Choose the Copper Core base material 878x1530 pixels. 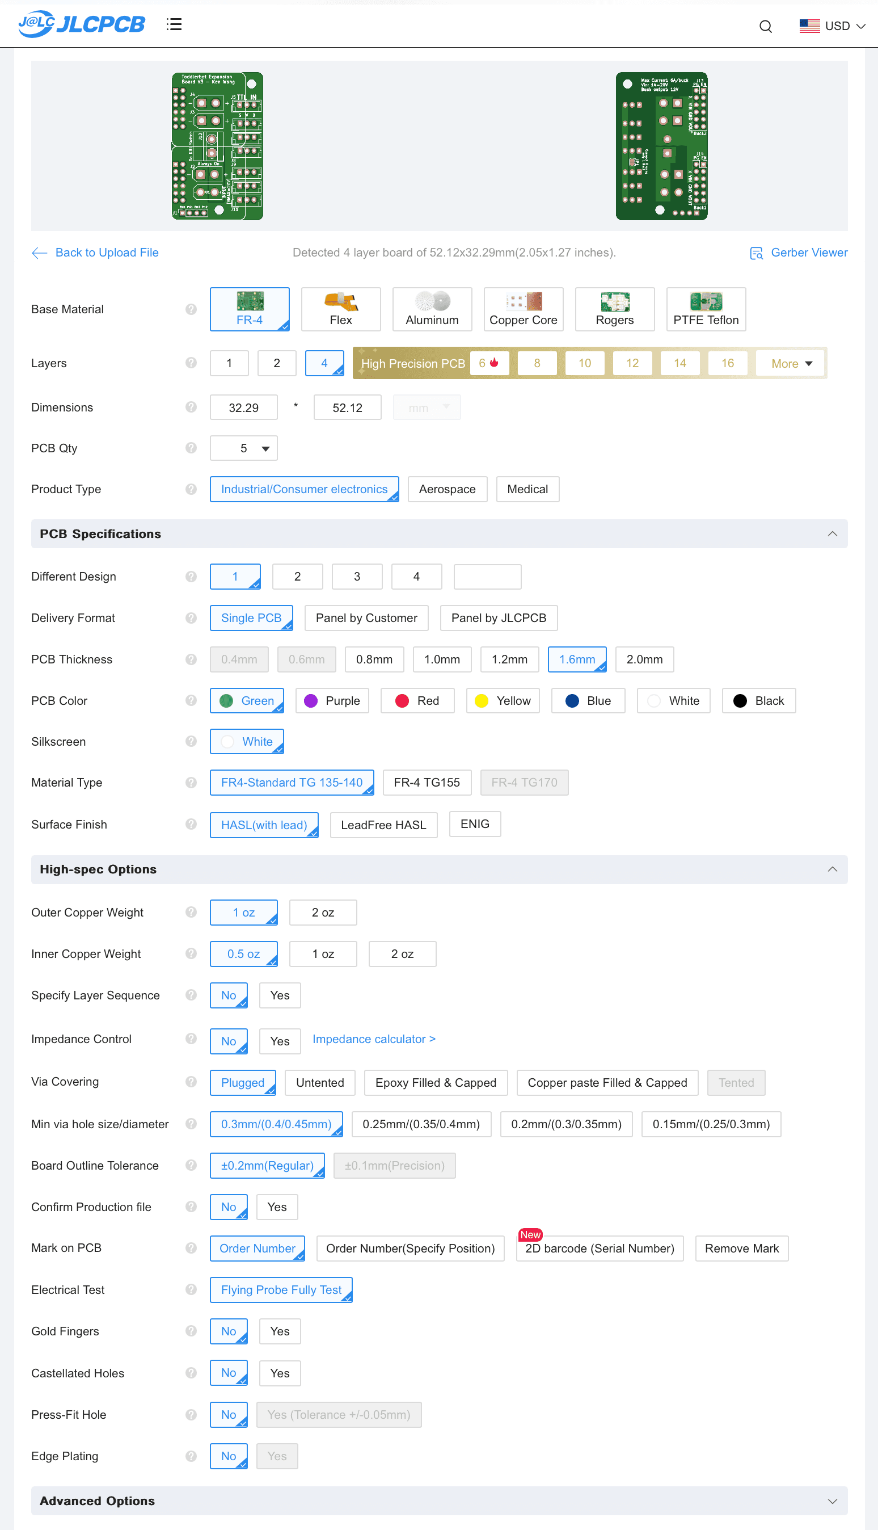point(524,309)
